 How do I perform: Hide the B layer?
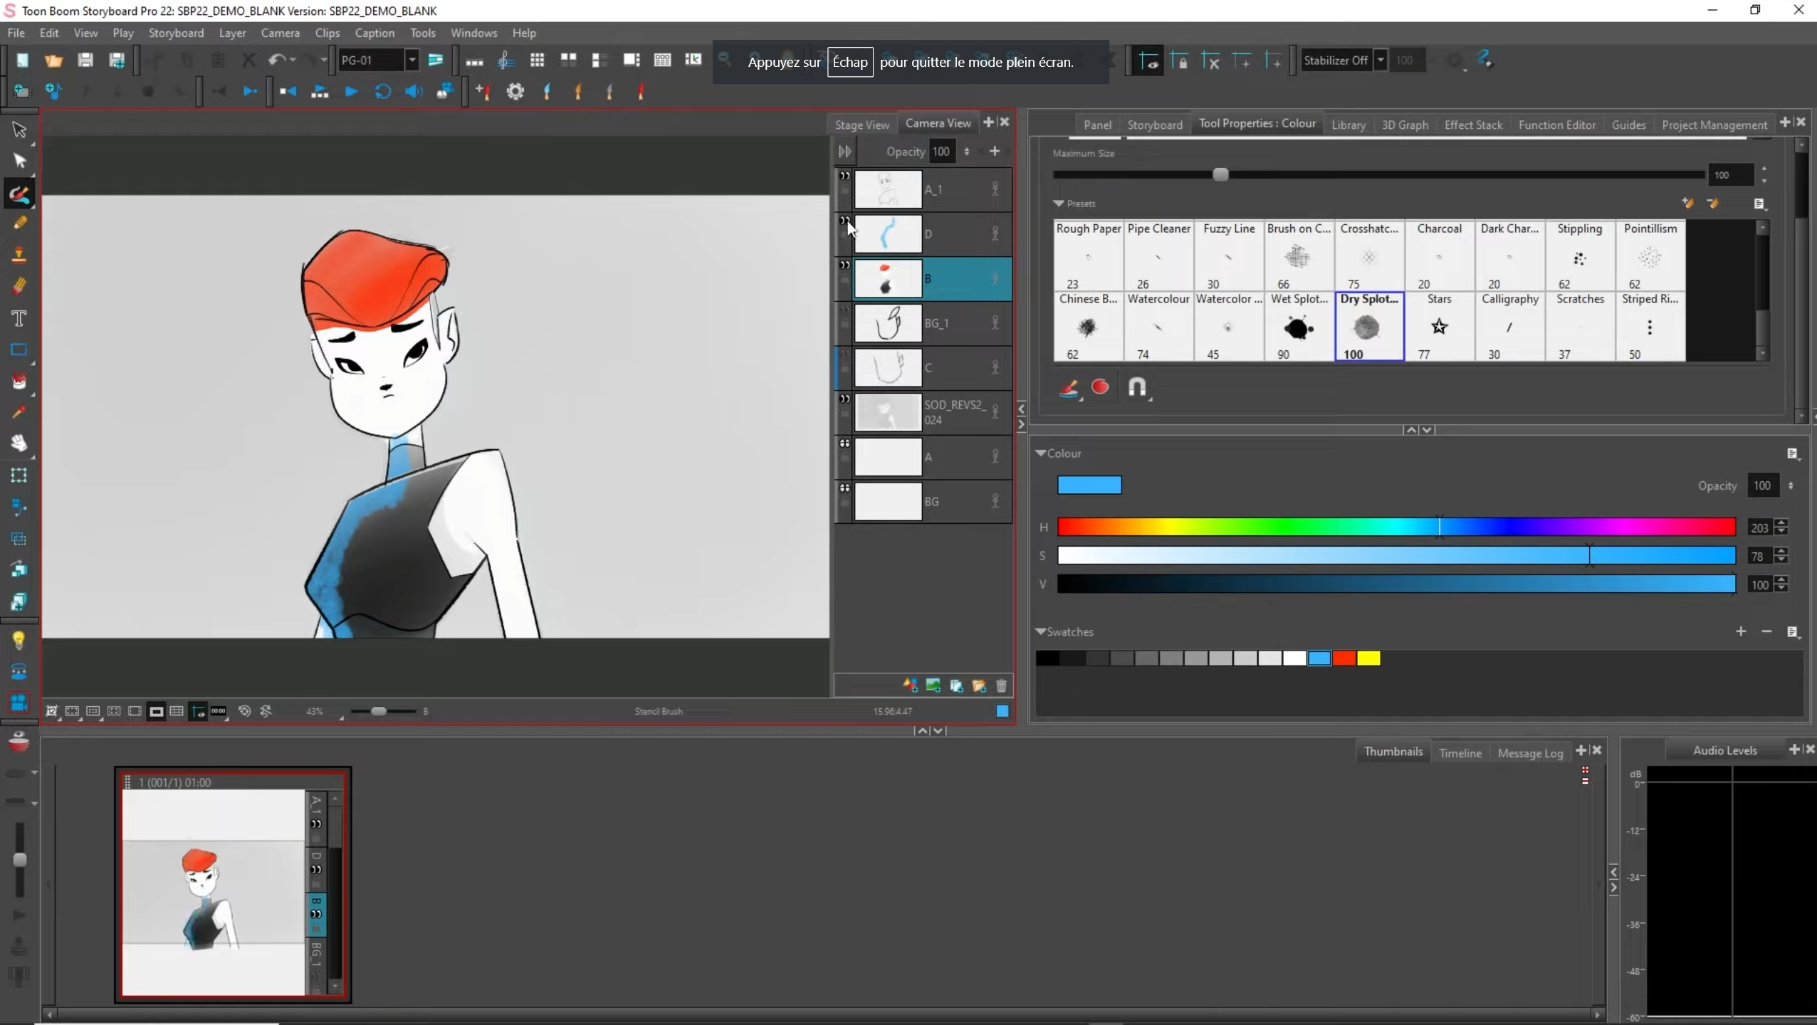(x=844, y=265)
